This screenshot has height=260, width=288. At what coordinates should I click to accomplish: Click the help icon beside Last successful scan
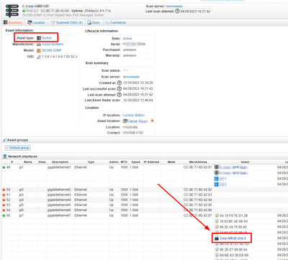click(x=120, y=88)
